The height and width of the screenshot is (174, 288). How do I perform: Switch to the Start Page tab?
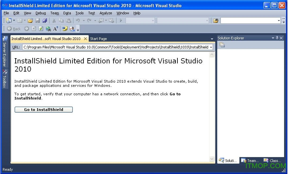[99, 39]
